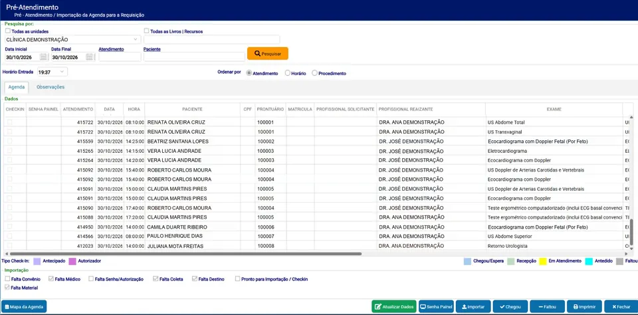The width and height of the screenshot is (638, 315).
Task: Select Procedimento ordering radio
Action: pos(314,73)
